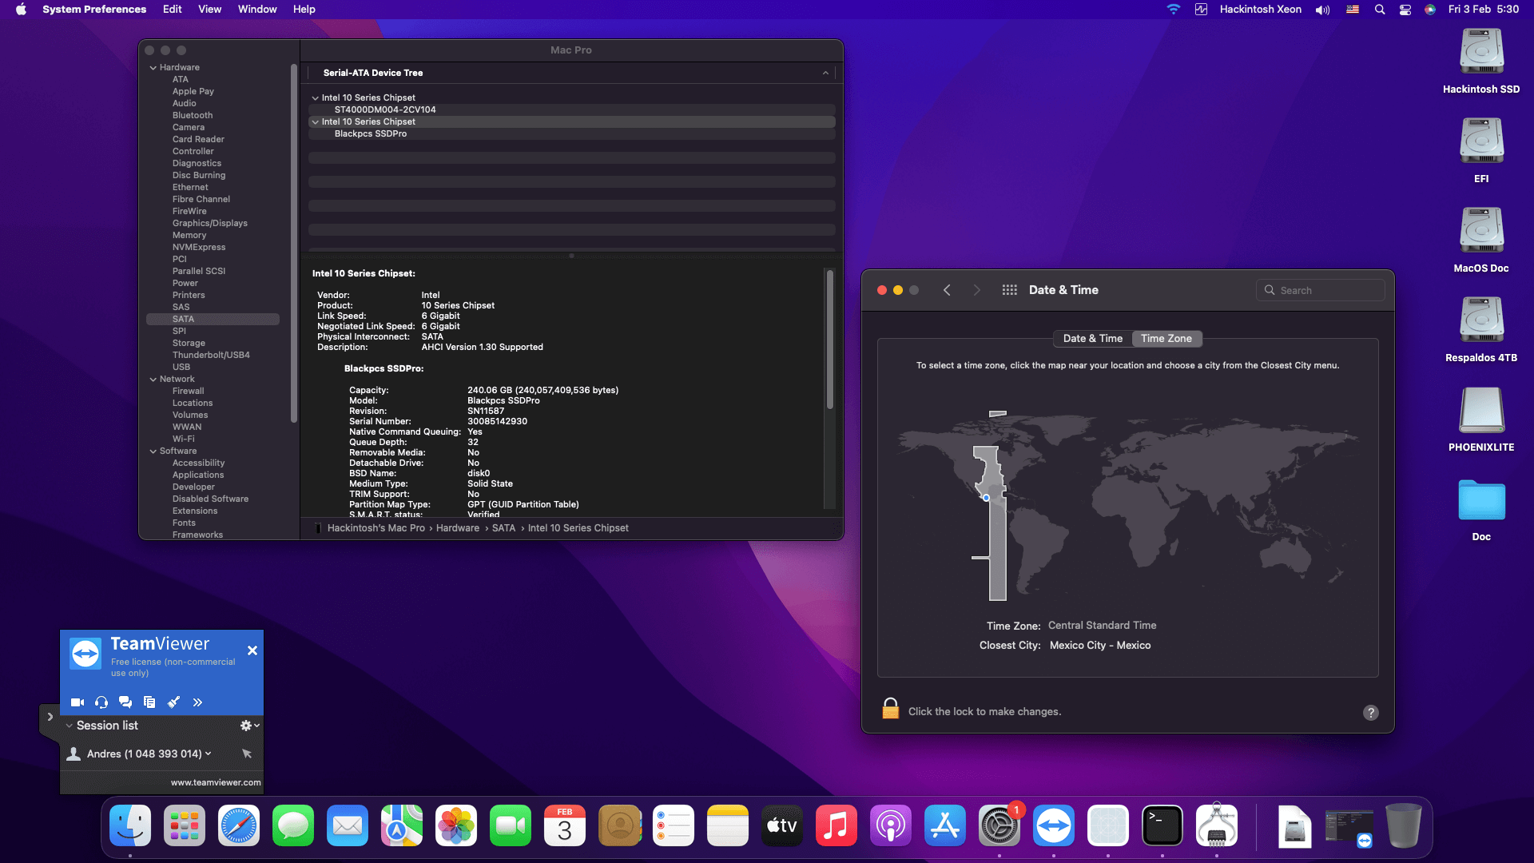Click the sidebar scrollbar in System Information
Viewport: 1534px width, 863px height.
click(294, 244)
